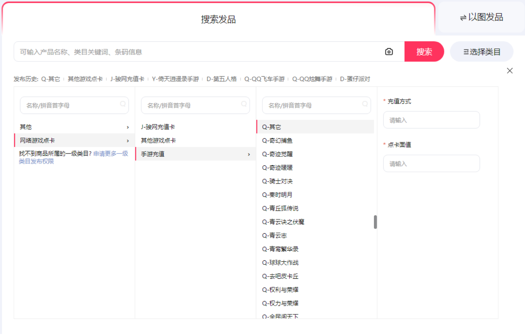Click search icon in second category filter
The height and width of the screenshot is (335, 525).
[x=244, y=104]
